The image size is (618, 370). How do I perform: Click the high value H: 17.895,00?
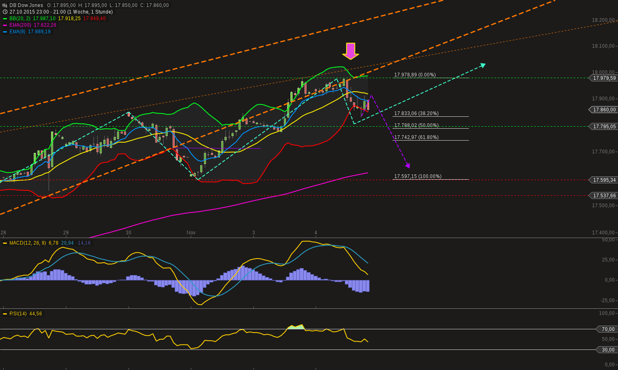93,5
